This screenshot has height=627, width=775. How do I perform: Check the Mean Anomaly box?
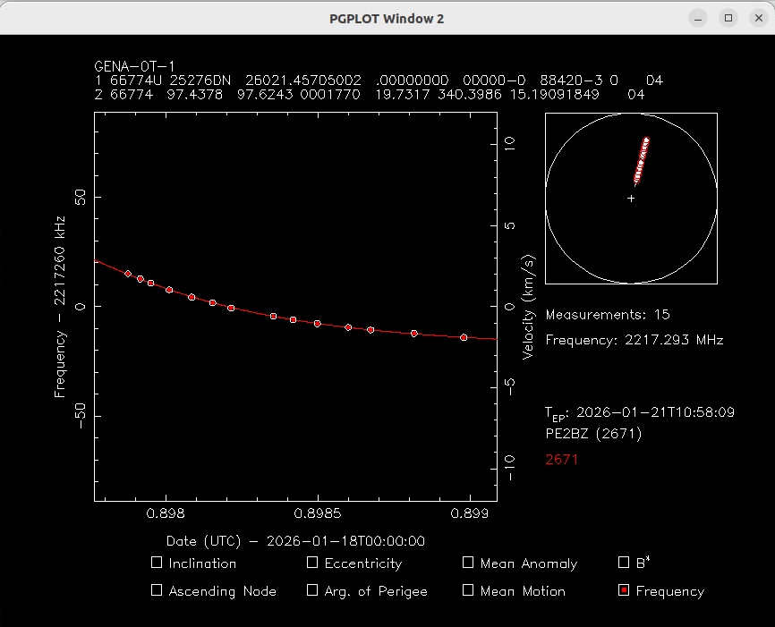pos(468,563)
